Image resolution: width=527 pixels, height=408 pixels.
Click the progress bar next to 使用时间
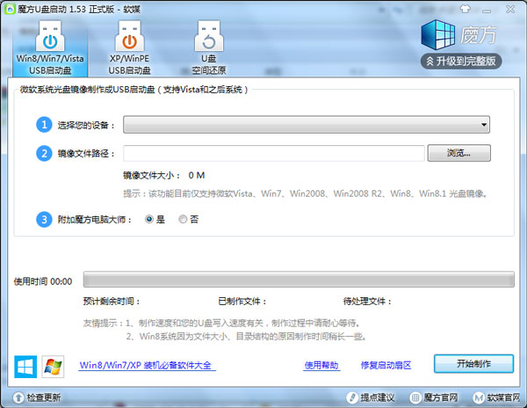(299, 280)
